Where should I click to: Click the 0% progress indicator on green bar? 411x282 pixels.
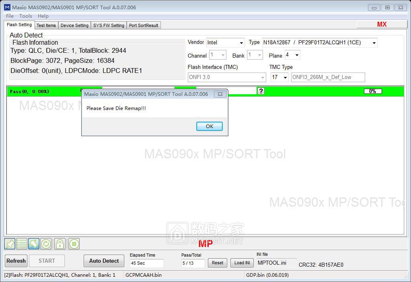(372, 91)
